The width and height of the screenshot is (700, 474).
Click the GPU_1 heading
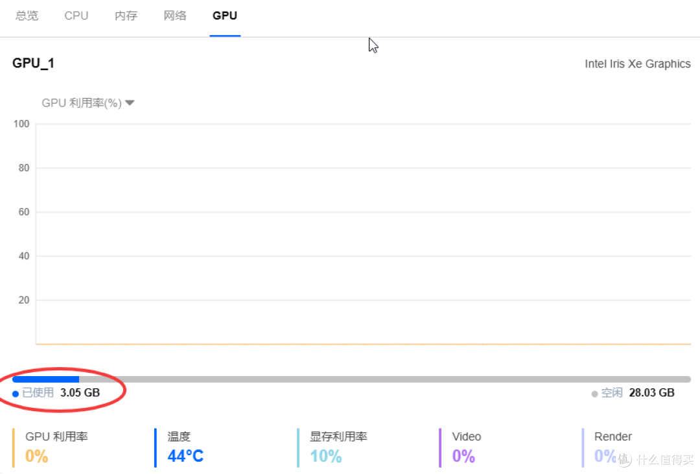click(x=34, y=63)
